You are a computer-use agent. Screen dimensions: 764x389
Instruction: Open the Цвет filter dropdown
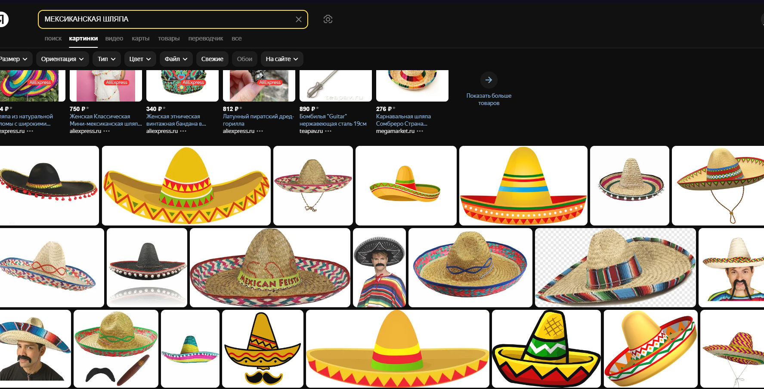tap(140, 59)
